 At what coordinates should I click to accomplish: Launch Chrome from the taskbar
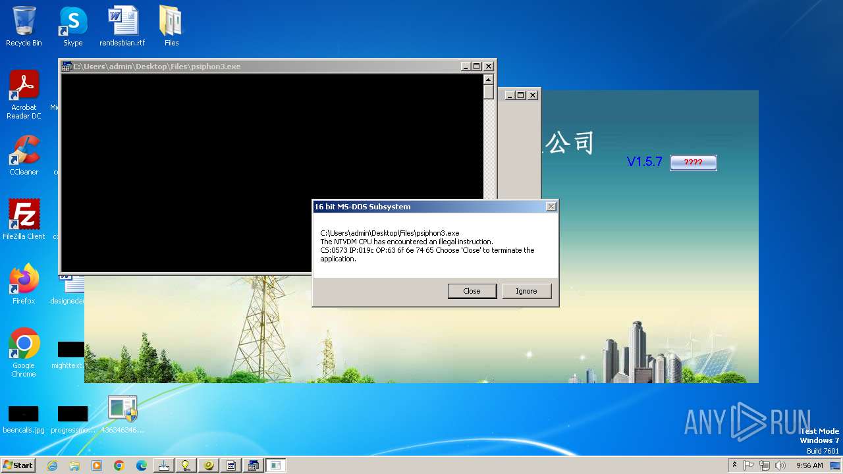(119, 465)
